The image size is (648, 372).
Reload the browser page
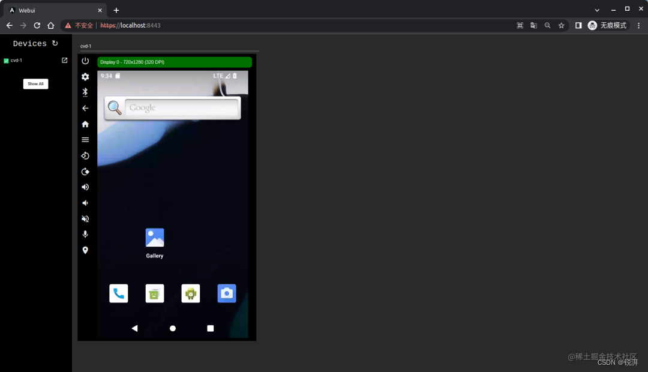coord(37,25)
